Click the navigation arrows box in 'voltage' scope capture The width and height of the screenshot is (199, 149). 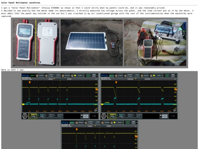173,116
